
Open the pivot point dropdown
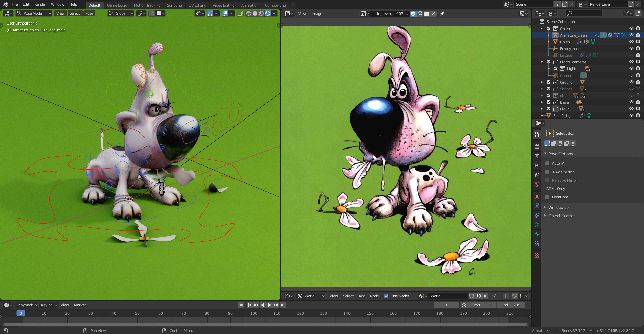141,13
